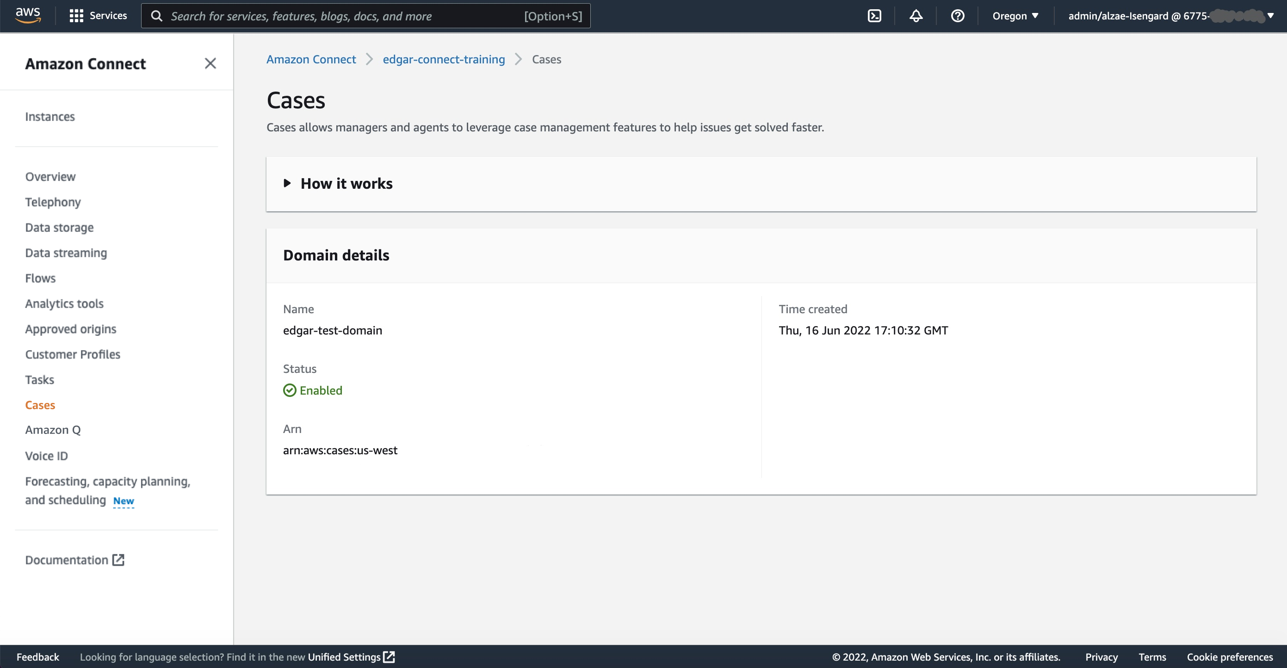Click the AWS logo home icon
The height and width of the screenshot is (668, 1287).
28,15
